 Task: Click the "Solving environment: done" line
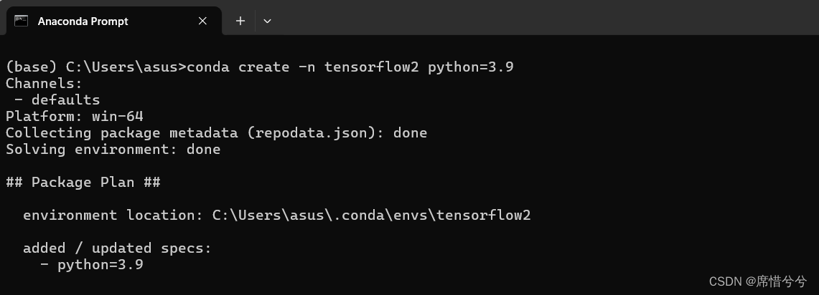coord(113,150)
